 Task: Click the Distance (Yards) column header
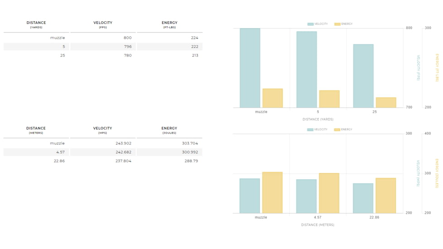click(x=36, y=24)
